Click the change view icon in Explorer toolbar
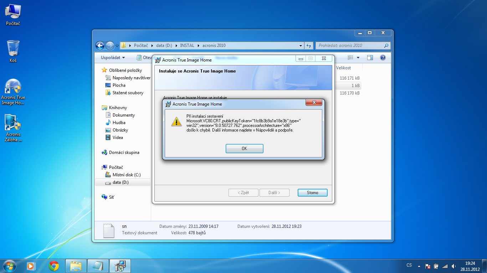The width and height of the screenshot is (487, 273). tap(350, 58)
